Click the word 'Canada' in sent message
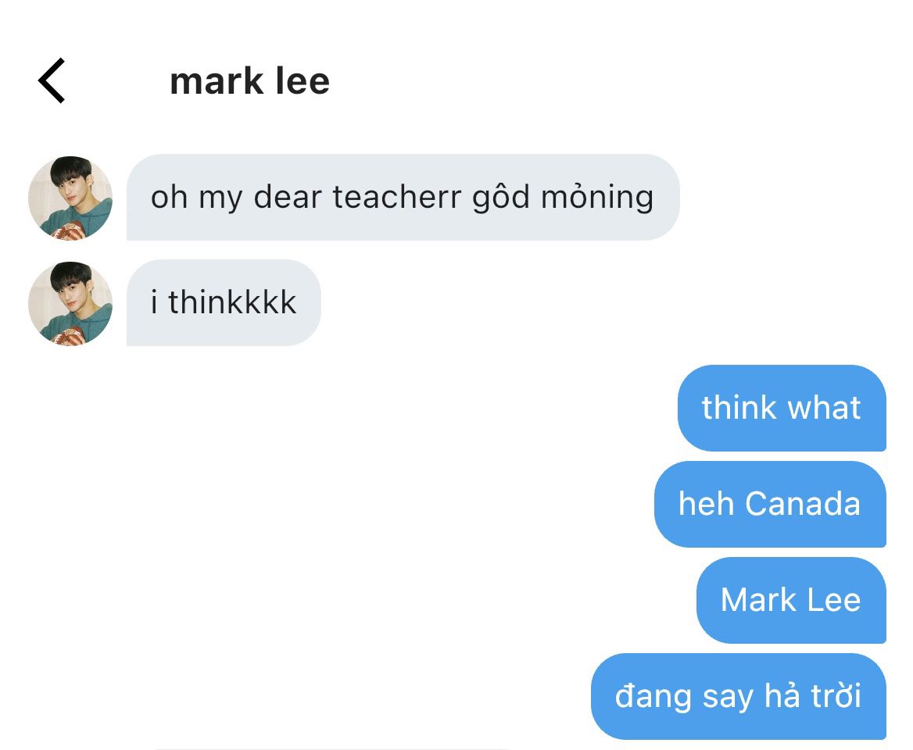Image resolution: width=913 pixels, height=750 pixels. tap(803, 504)
